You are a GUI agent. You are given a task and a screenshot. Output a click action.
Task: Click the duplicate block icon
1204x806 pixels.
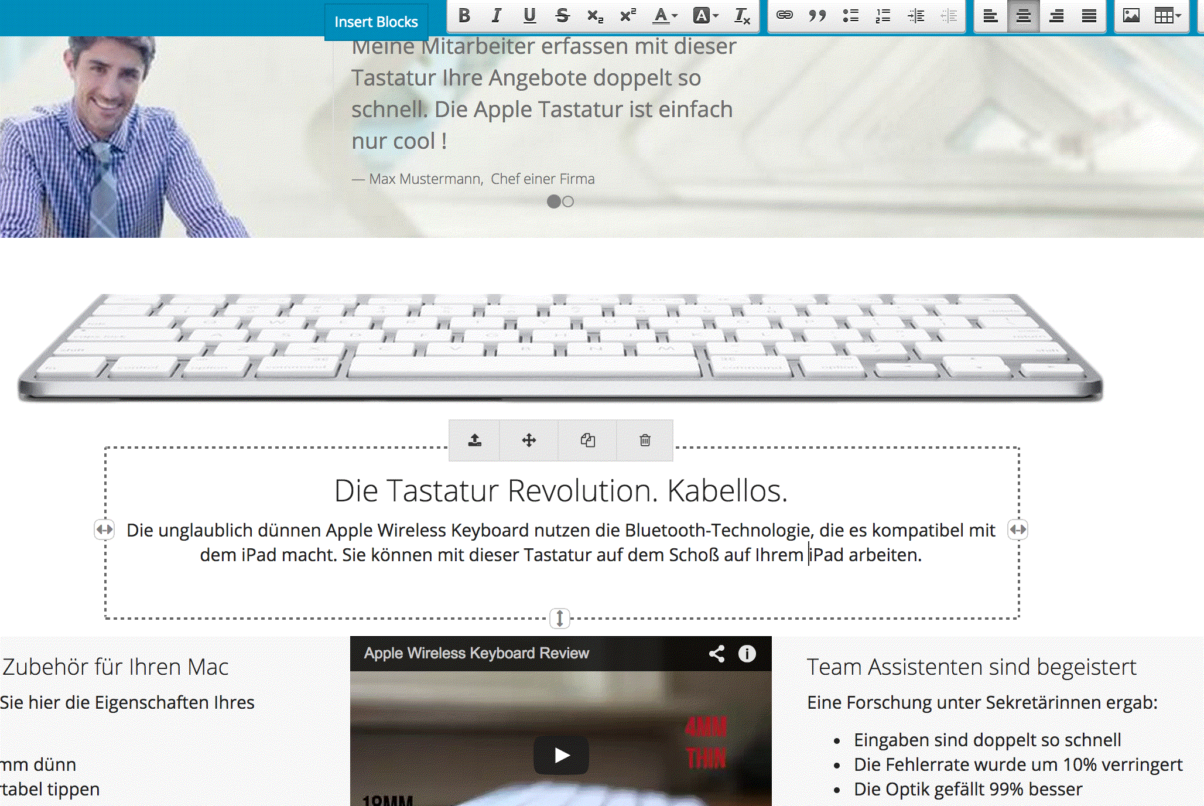click(587, 440)
